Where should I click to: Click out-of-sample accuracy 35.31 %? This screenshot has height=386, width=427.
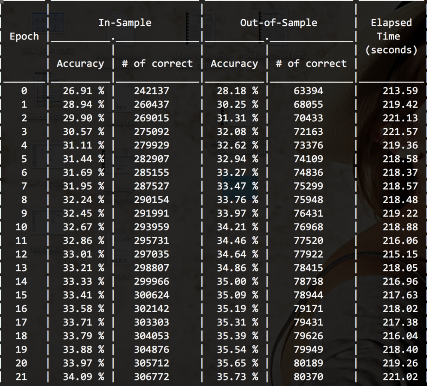(x=237, y=322)
